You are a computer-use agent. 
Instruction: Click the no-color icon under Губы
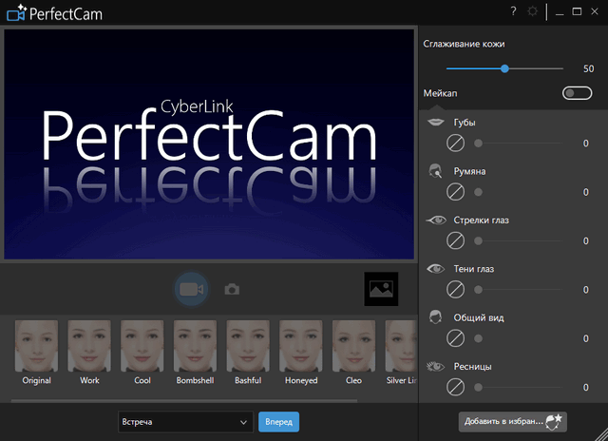coord(455,144)
